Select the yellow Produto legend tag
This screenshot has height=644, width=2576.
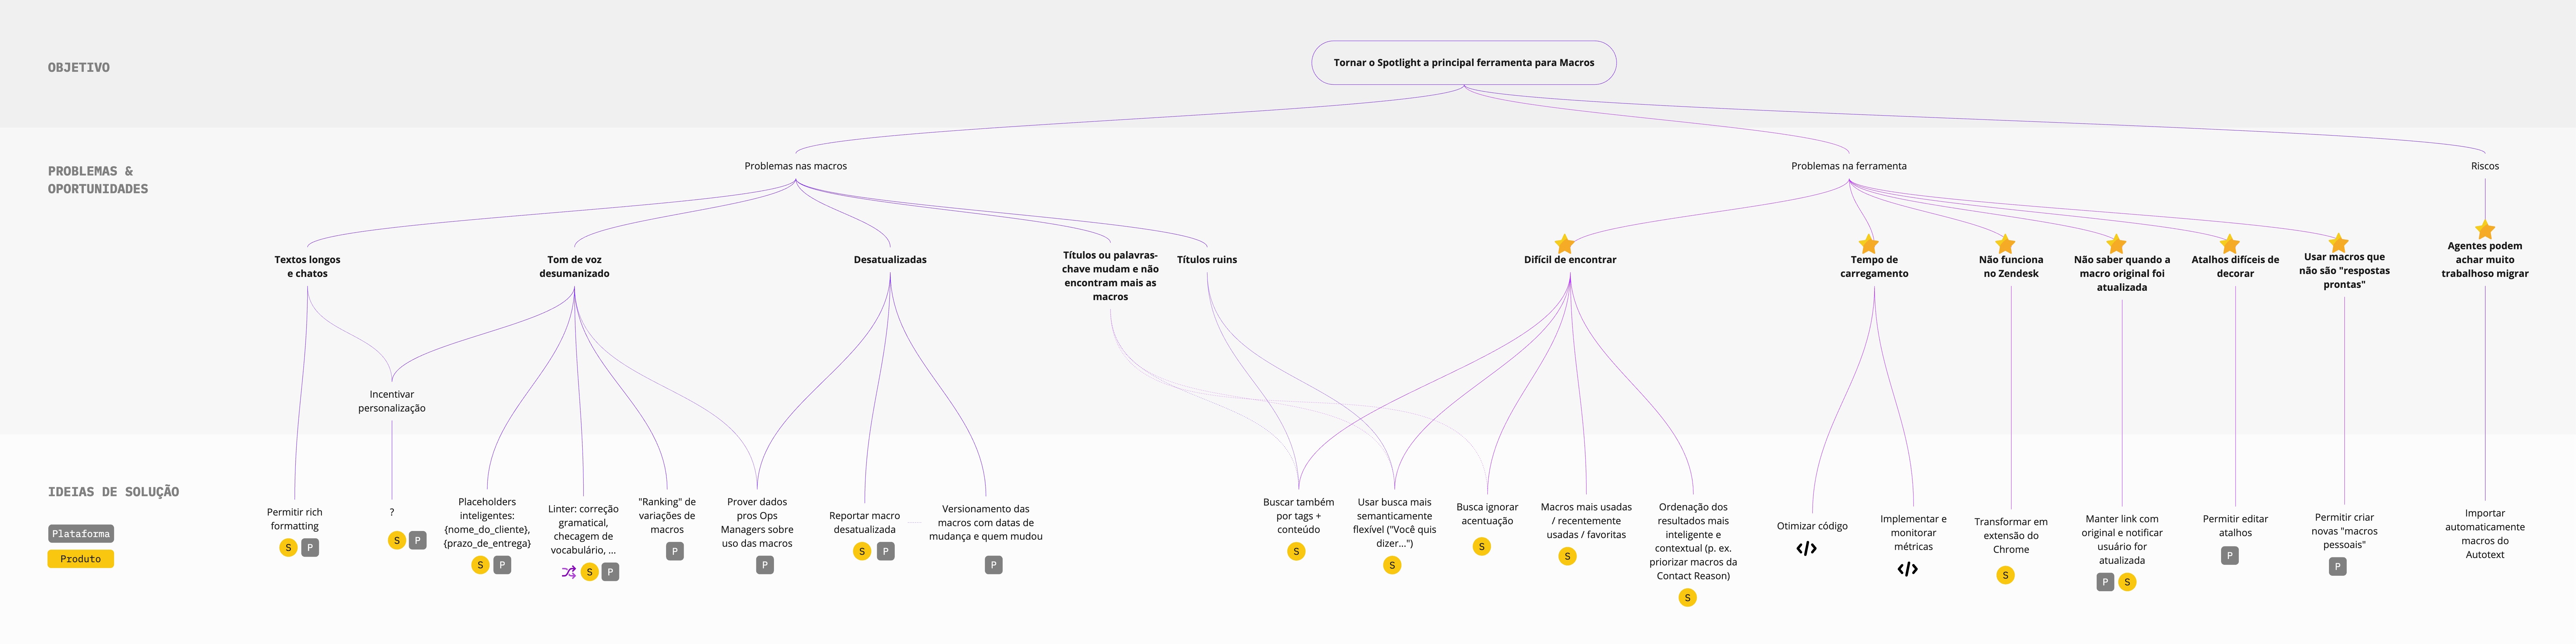tap(81, 559)
